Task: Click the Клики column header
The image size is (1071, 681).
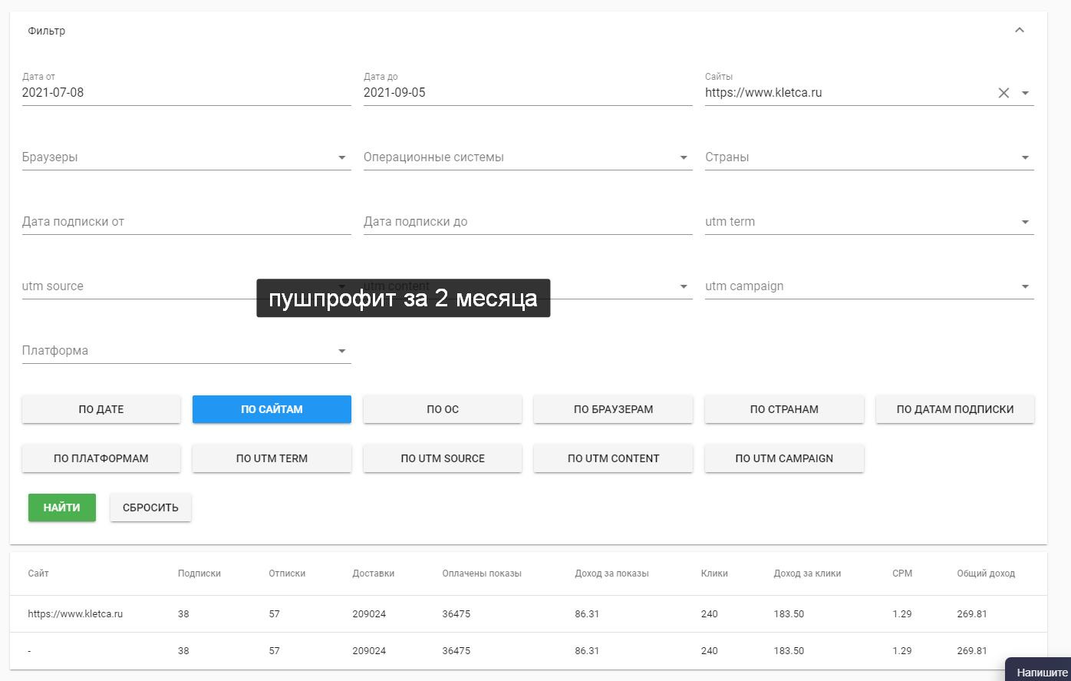Action: (714, 574)
